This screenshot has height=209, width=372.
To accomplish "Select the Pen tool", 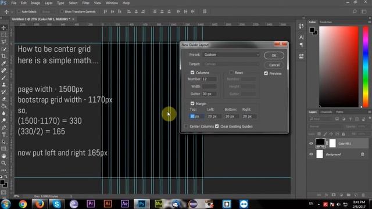I will click(3, 128).
